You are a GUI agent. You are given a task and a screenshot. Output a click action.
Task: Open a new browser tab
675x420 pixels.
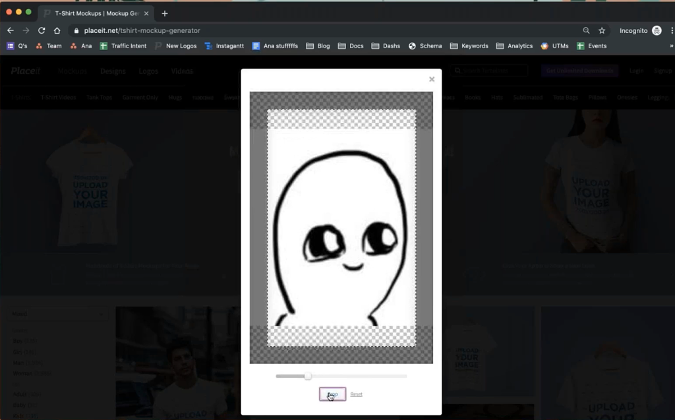coord(164,13)
